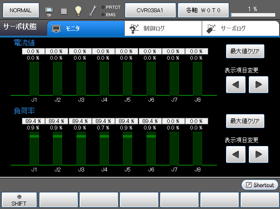Click the EMG indicator lamp

click(x=103, y=14)
